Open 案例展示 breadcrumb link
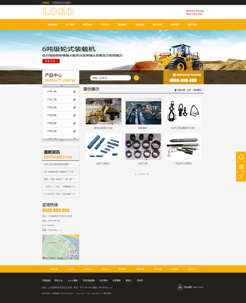The image size is (246, 303). (198, 90)
